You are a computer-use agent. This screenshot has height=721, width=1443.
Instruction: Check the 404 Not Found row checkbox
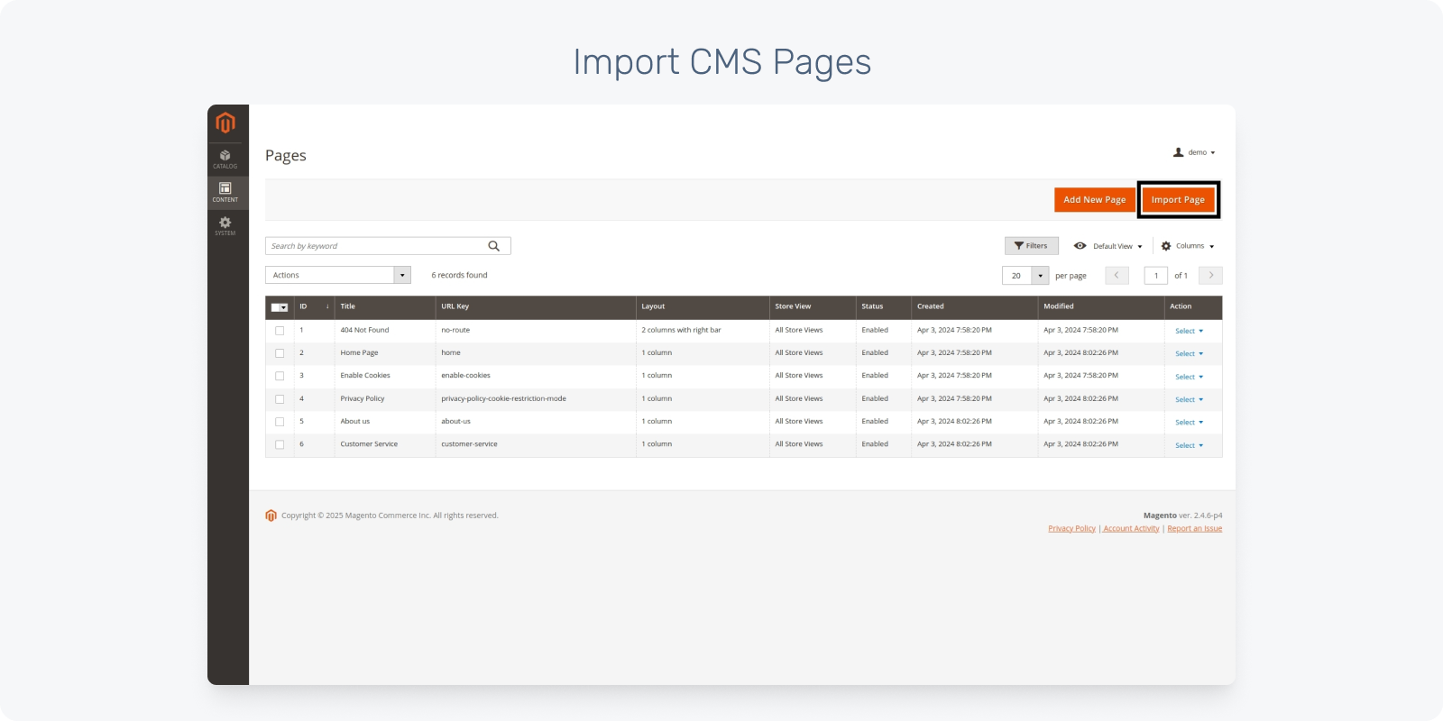[280, 331]
